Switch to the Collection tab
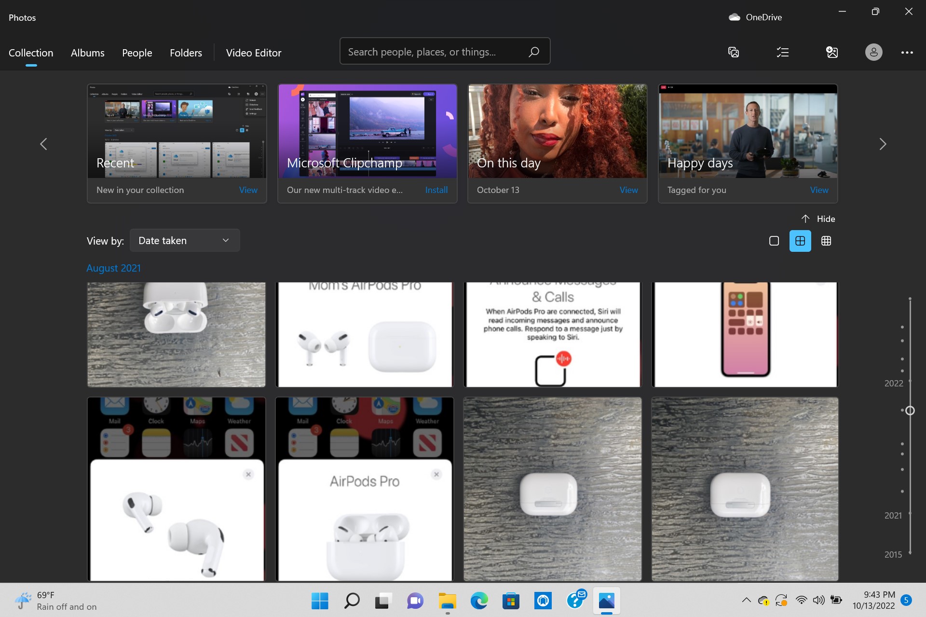 pyautogui.click(x=31, y=53)
